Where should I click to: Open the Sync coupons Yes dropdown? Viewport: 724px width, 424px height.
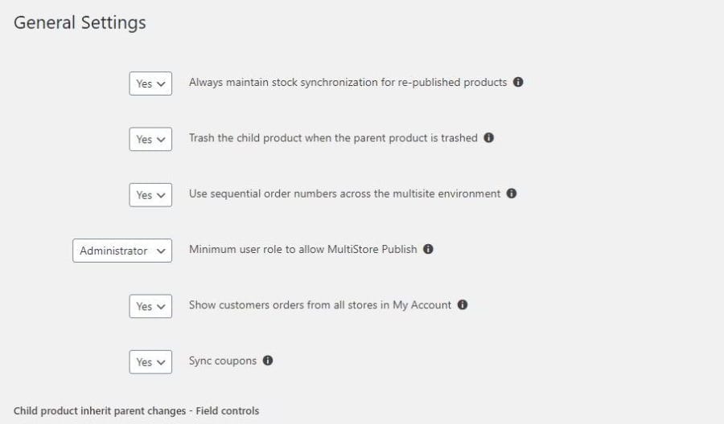click(x=150, y=362)
